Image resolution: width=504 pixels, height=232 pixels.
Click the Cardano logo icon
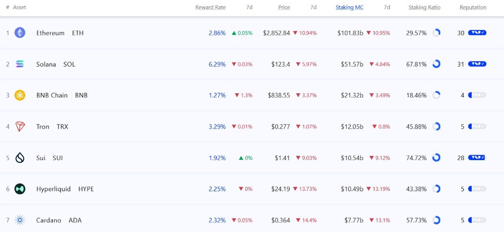[20, 220]
